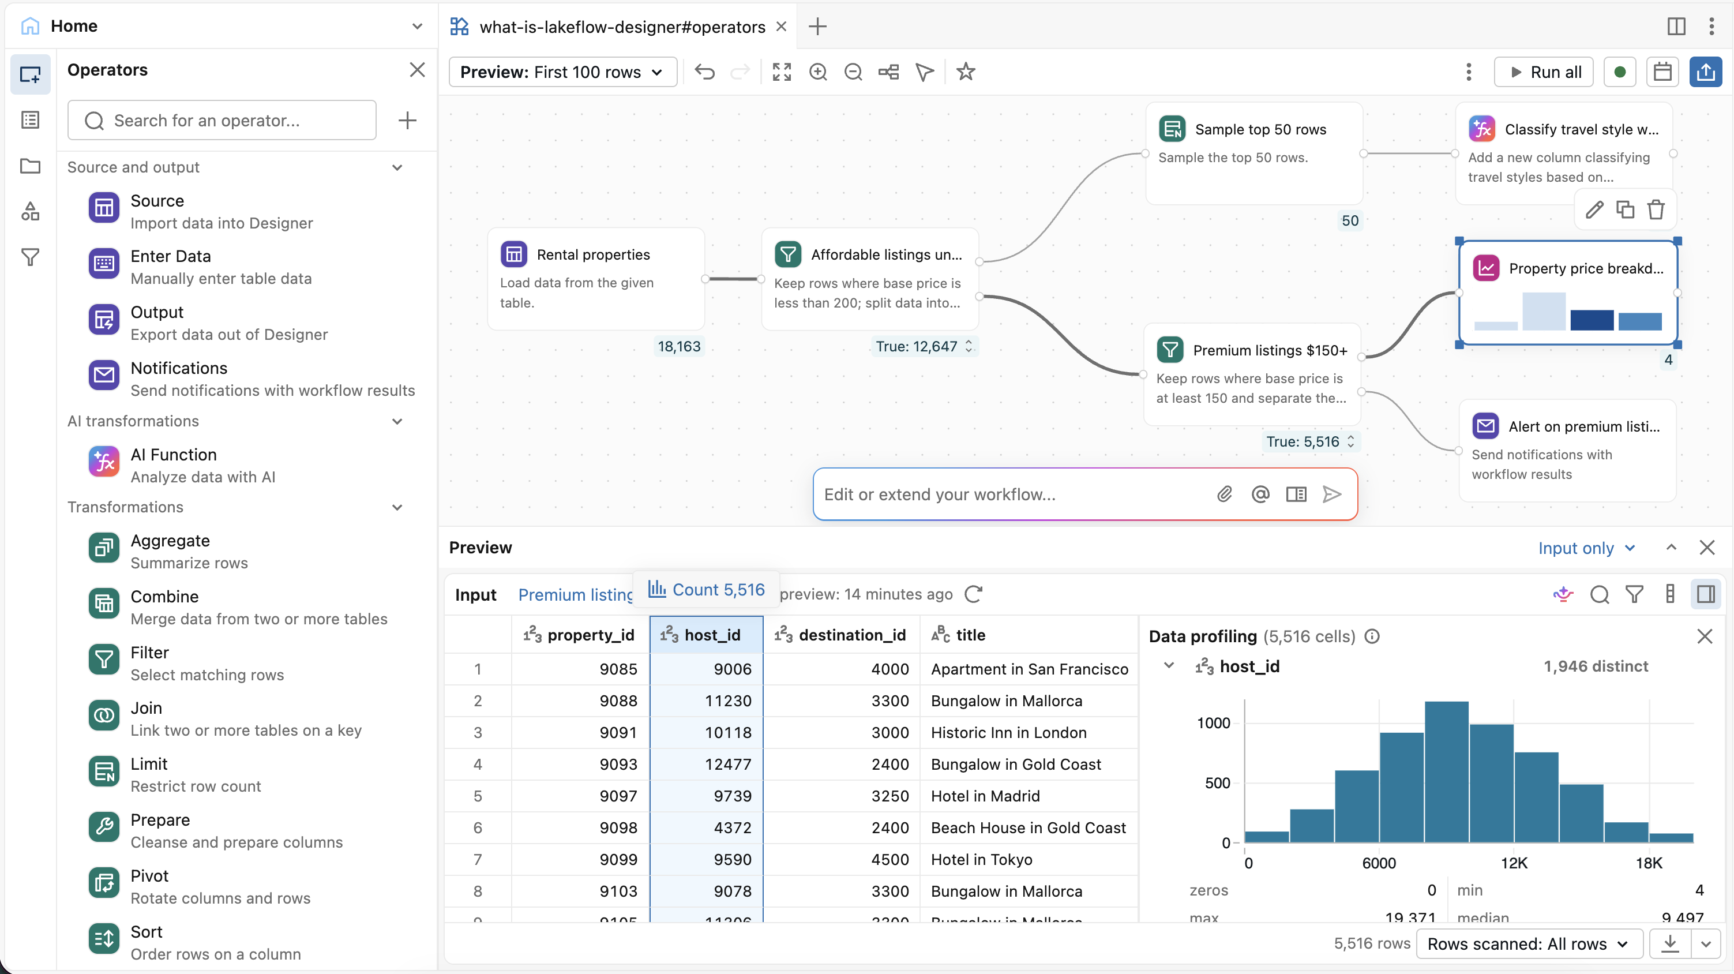Download the preview results
Screen dimensions: 1734x974
click(1670, 944)
